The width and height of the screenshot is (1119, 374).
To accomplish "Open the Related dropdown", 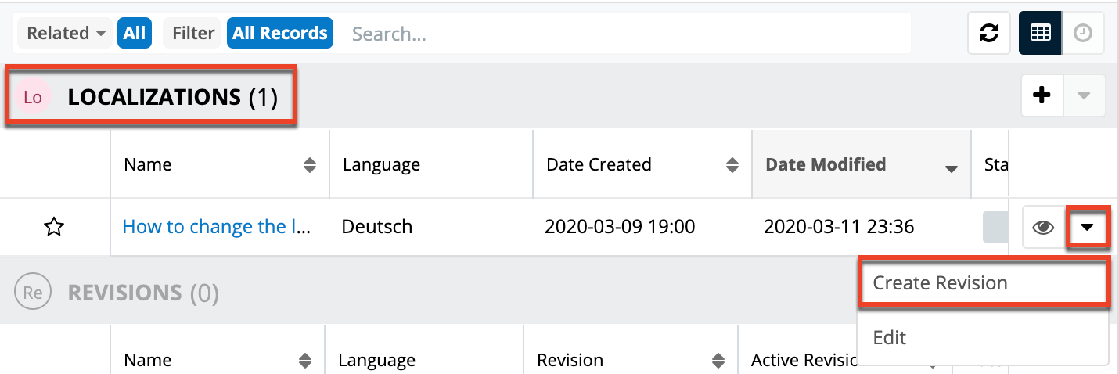I will point(67,33).
